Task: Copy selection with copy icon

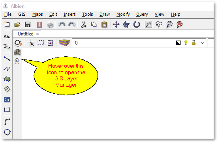Action: [94, 24]
